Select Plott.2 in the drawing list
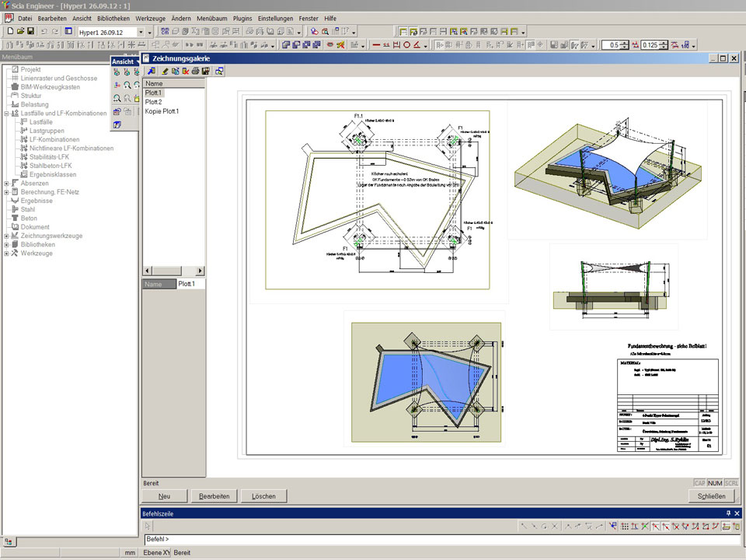This screenshot has height=560, width=746. pos(154,102)
